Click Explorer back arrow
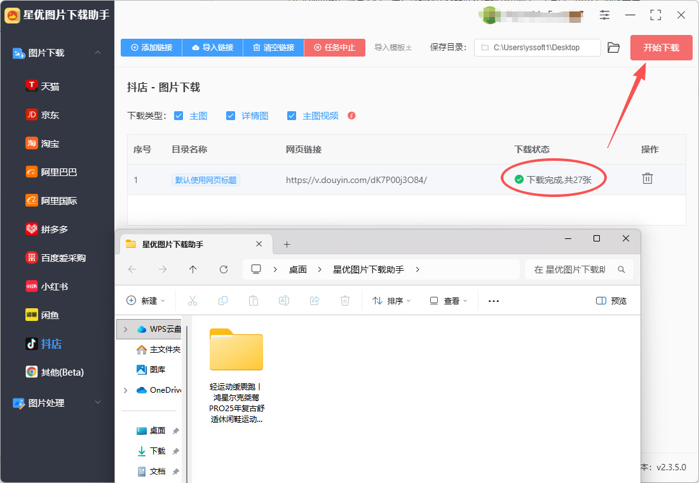 [132, 269]
